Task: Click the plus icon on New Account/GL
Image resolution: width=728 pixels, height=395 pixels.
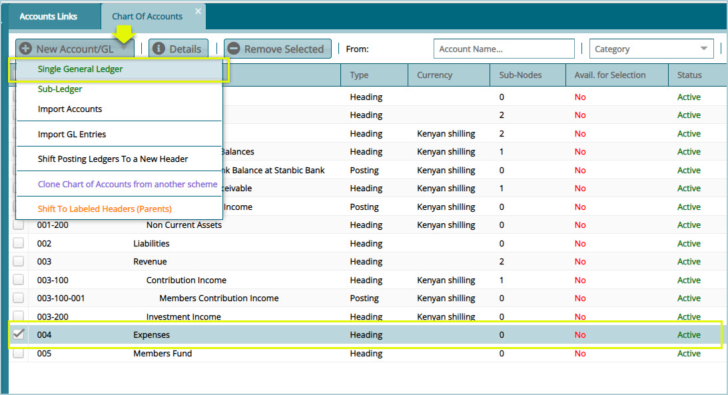Action: click(25, 48)
